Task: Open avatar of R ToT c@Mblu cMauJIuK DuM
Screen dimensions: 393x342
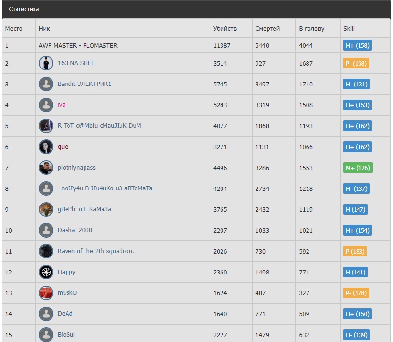Action: [x=46, y=126]
